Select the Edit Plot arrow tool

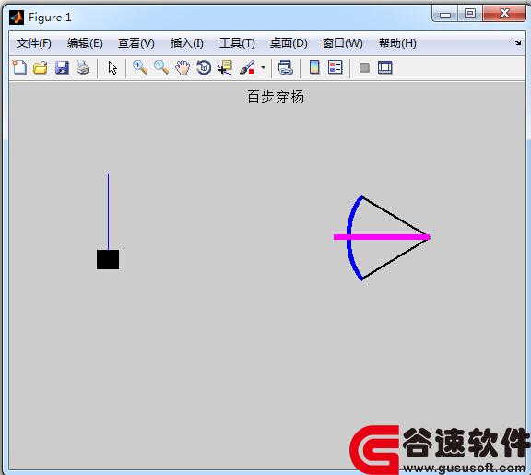112,67
